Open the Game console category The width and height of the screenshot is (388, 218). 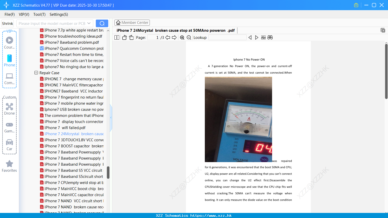coord(9,127)
